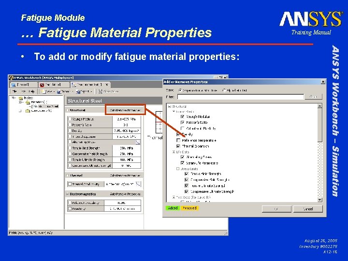348x261 pixels.
Task: Open the Help menu
Action: point(31,91)
